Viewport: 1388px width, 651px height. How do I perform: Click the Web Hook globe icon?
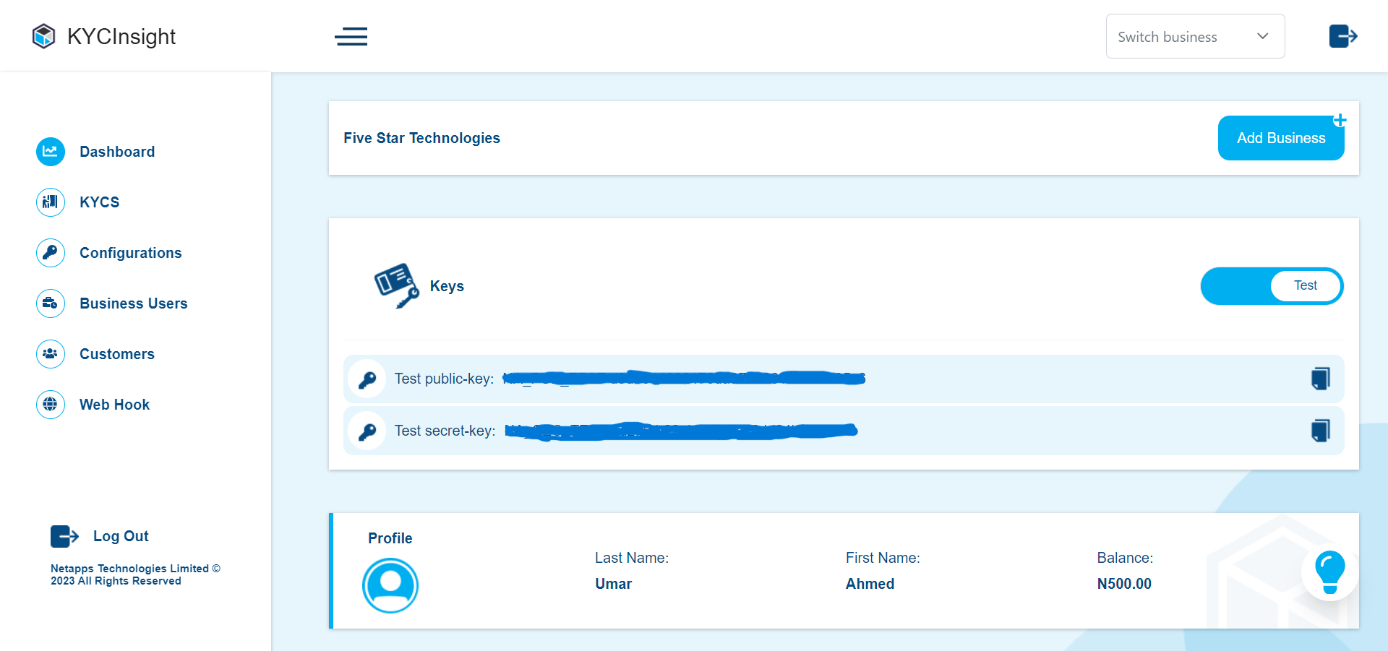(x=51, y=405)
